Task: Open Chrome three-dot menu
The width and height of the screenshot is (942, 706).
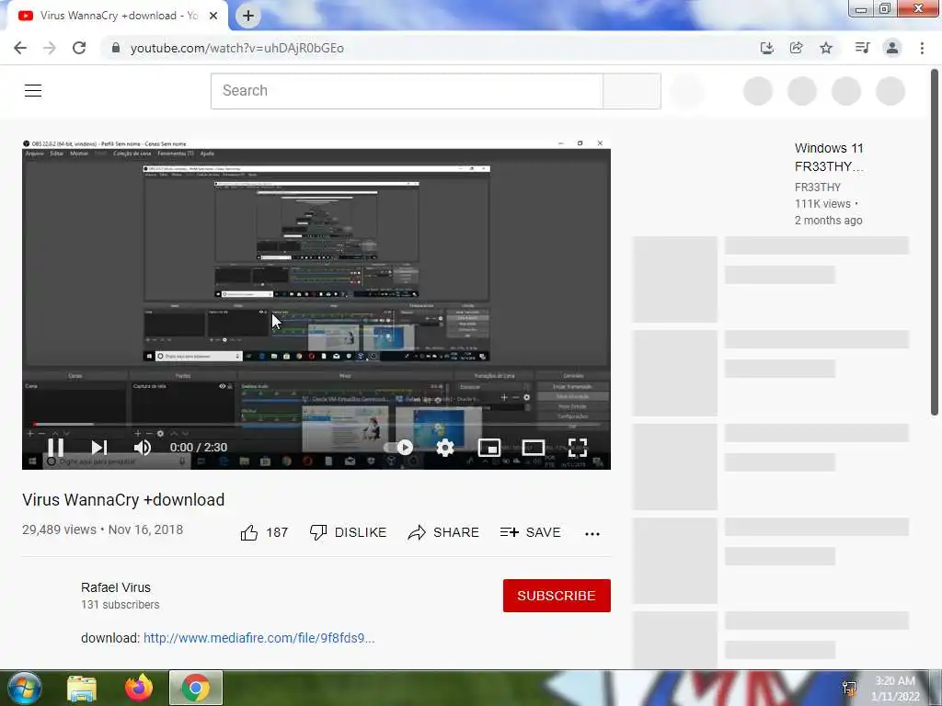Action: click(x=922, y=48)
